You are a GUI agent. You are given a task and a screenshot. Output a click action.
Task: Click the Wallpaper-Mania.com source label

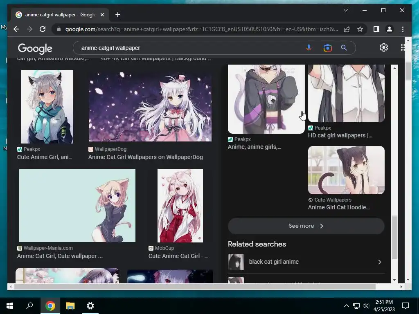pos(48,248)
